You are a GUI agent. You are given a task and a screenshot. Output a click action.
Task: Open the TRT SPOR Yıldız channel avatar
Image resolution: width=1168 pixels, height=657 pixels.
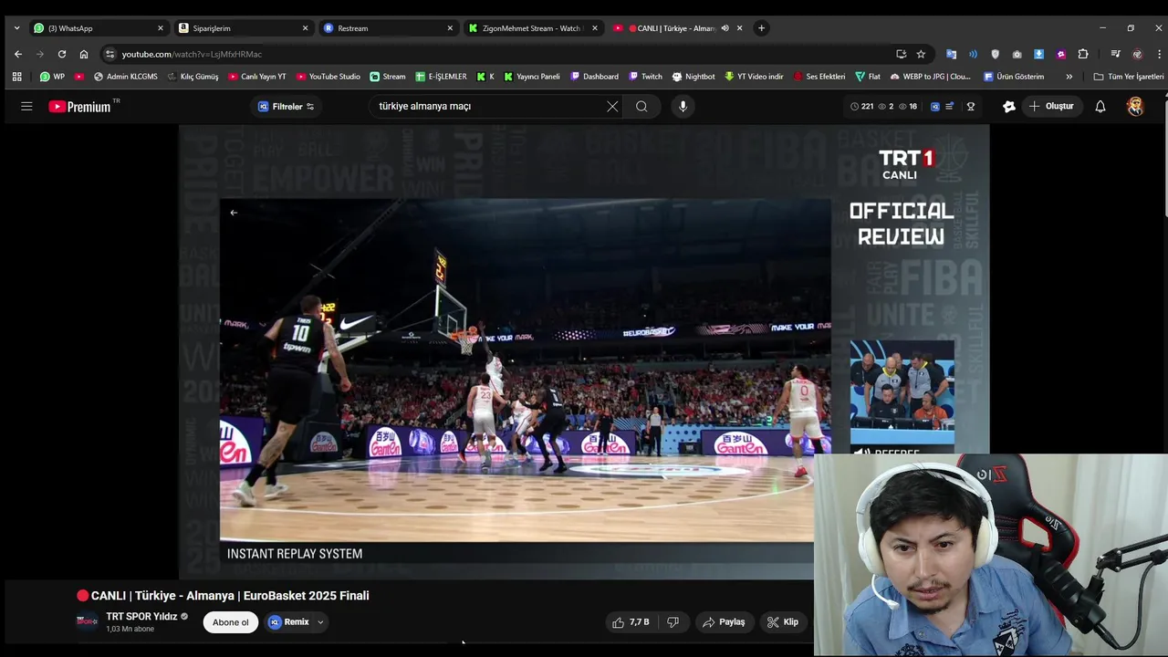[88, 622]
